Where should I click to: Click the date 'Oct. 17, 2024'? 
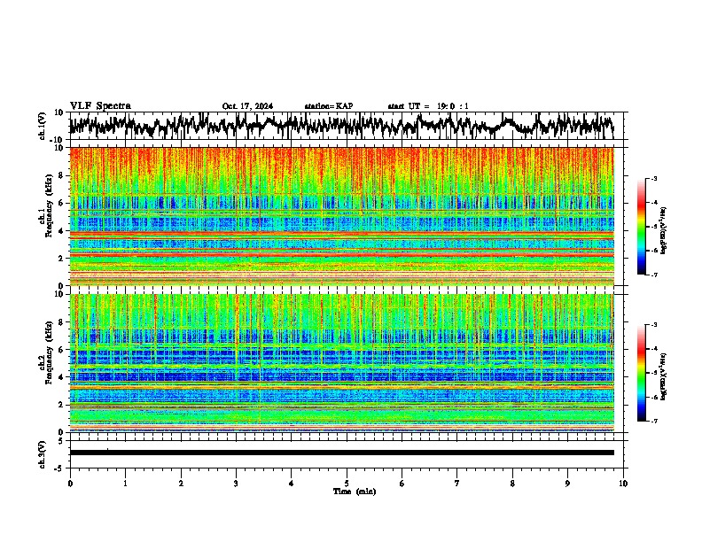(x=247, y=106)
